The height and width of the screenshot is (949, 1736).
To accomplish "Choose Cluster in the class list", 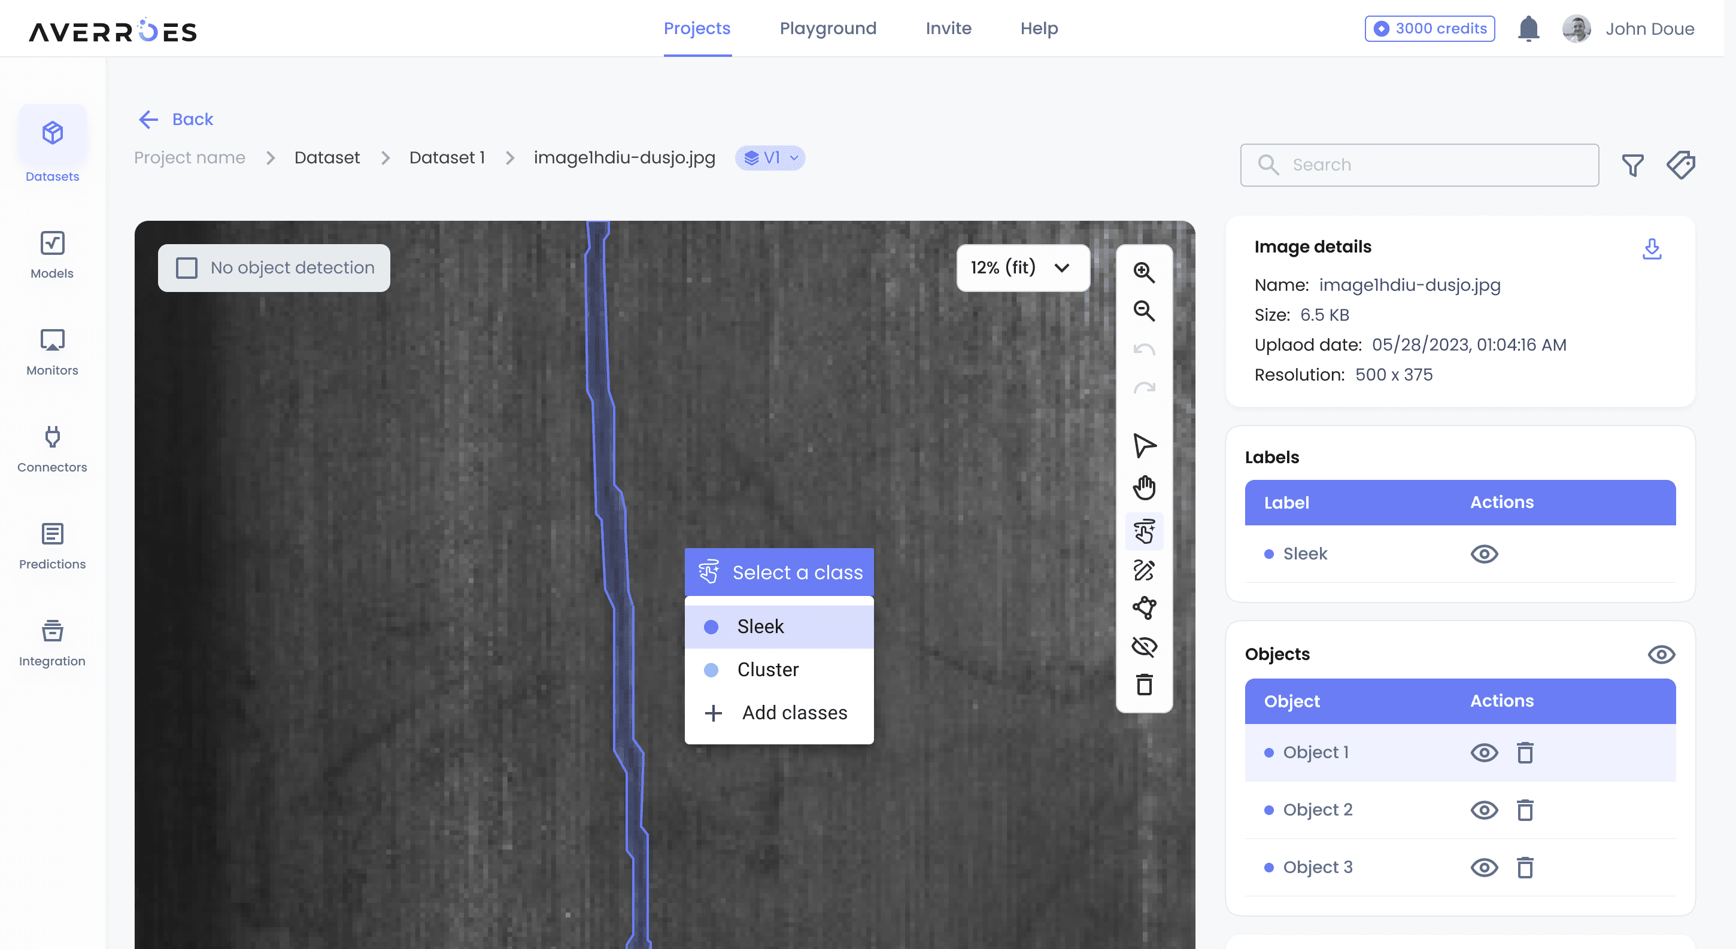I will click(x=767, y=670).
